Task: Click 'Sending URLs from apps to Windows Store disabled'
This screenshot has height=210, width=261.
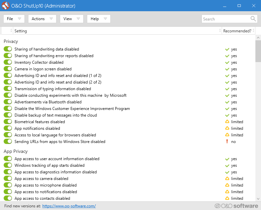Action: click(60, 142)
